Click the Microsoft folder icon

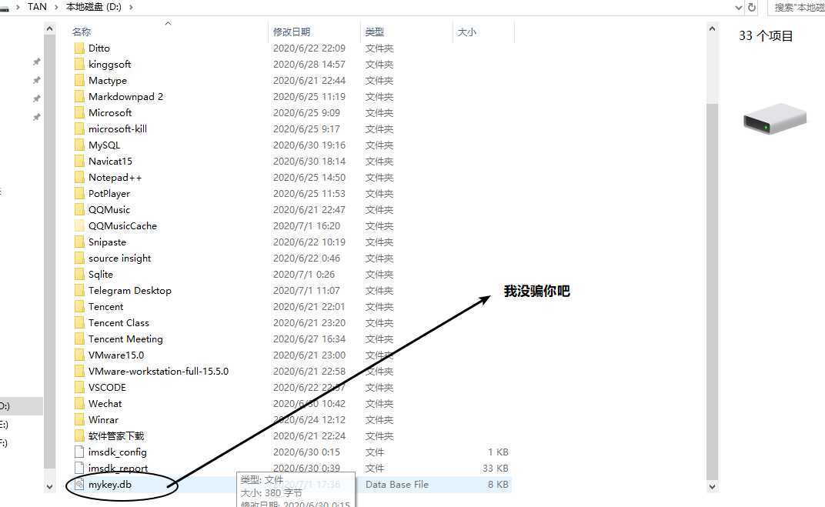point(79,112)
